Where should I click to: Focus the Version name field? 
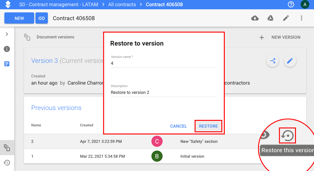[x=164, y=63]
